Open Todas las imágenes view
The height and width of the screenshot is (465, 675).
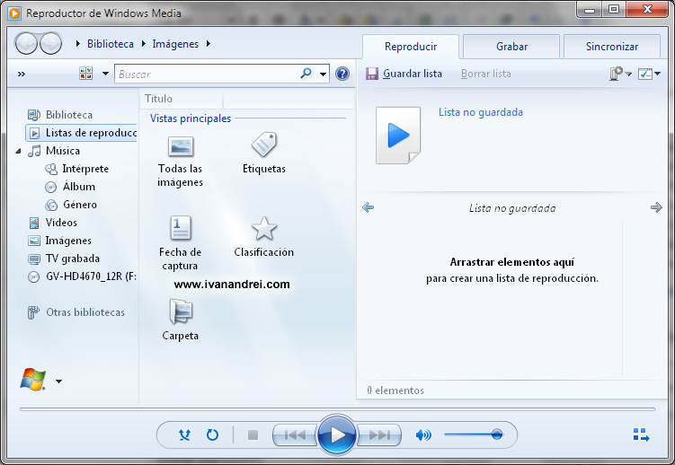coord(181,162)
